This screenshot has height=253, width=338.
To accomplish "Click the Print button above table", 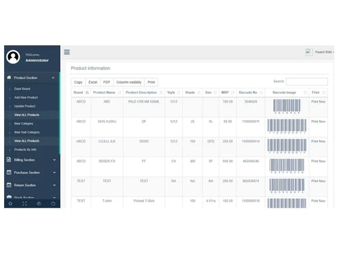I will point(151,82).
